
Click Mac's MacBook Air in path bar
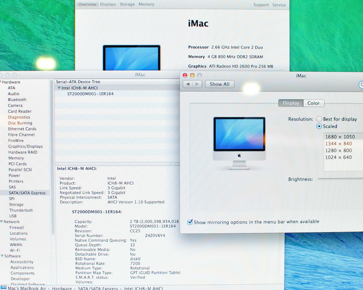pyautogui.click(x=27, y=289)
